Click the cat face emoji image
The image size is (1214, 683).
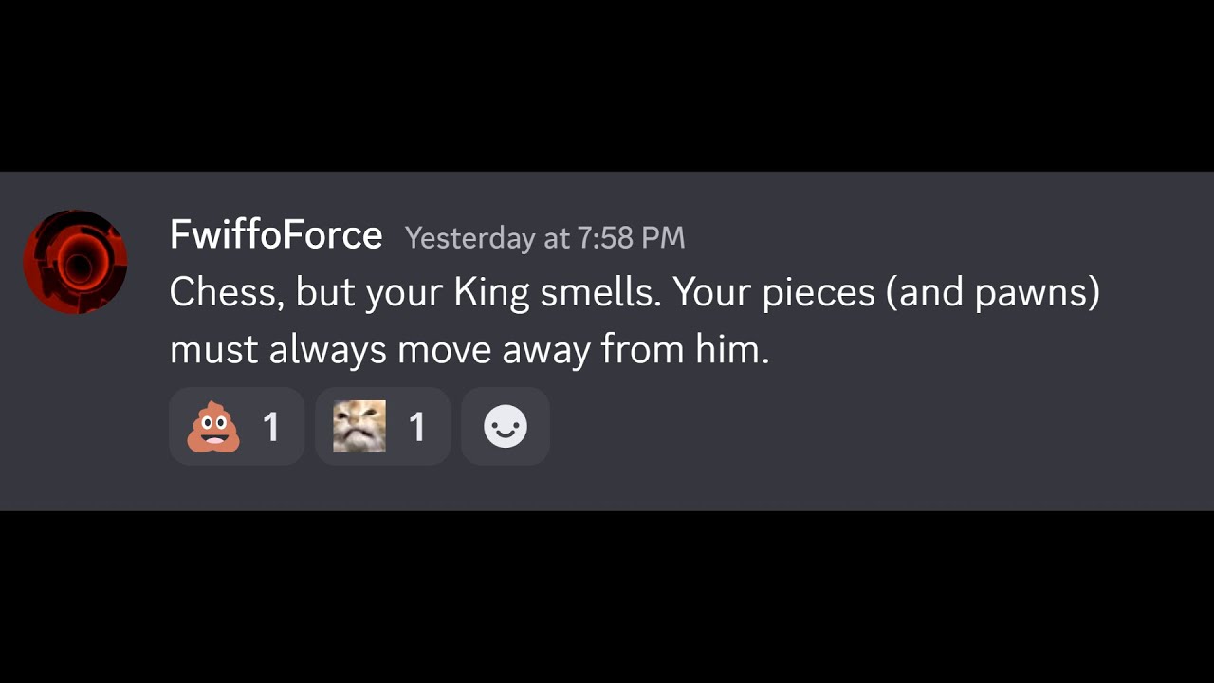pyautogui.click(x=359, y=427)
